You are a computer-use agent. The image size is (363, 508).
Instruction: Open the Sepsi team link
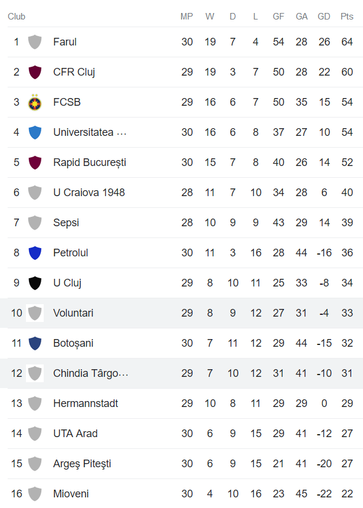pos(66,223)
